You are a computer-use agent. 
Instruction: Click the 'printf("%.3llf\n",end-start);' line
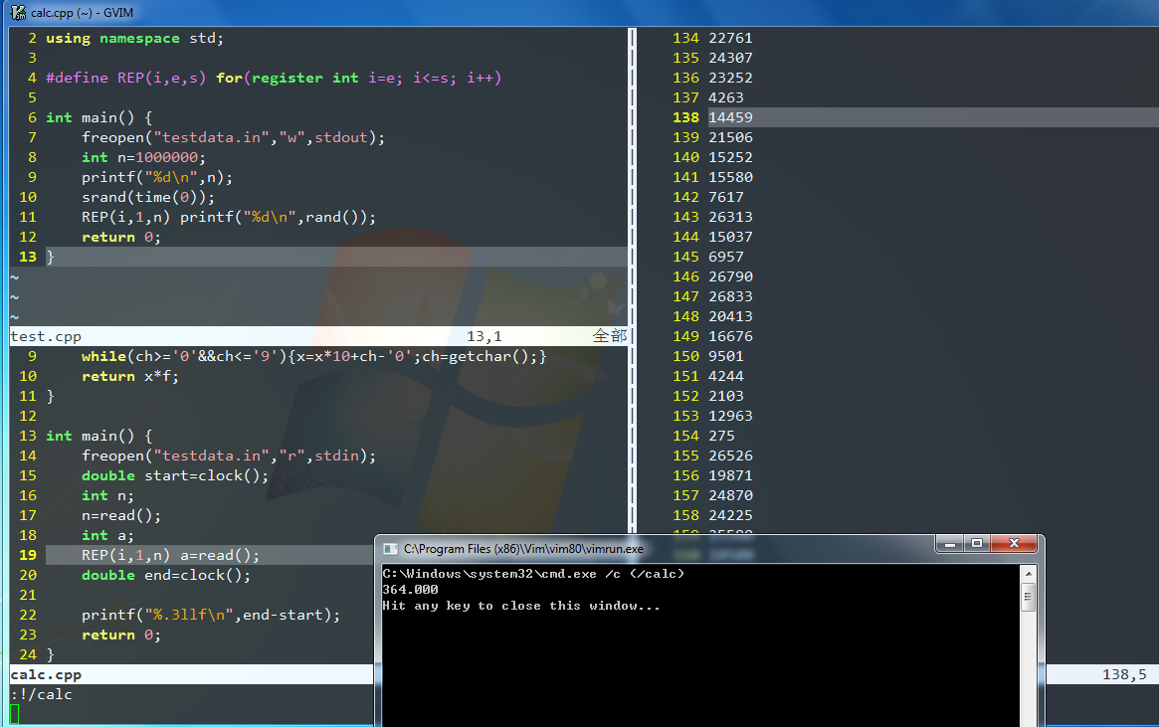point(211,616)
